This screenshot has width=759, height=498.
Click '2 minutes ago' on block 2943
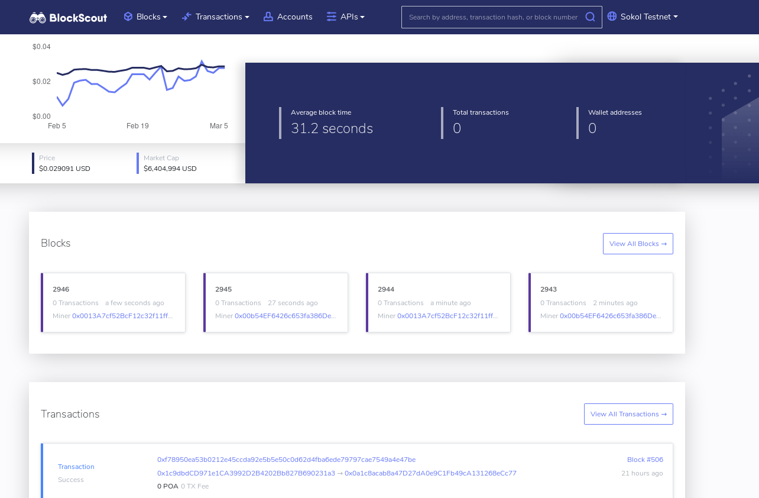[x=615, y=303]
